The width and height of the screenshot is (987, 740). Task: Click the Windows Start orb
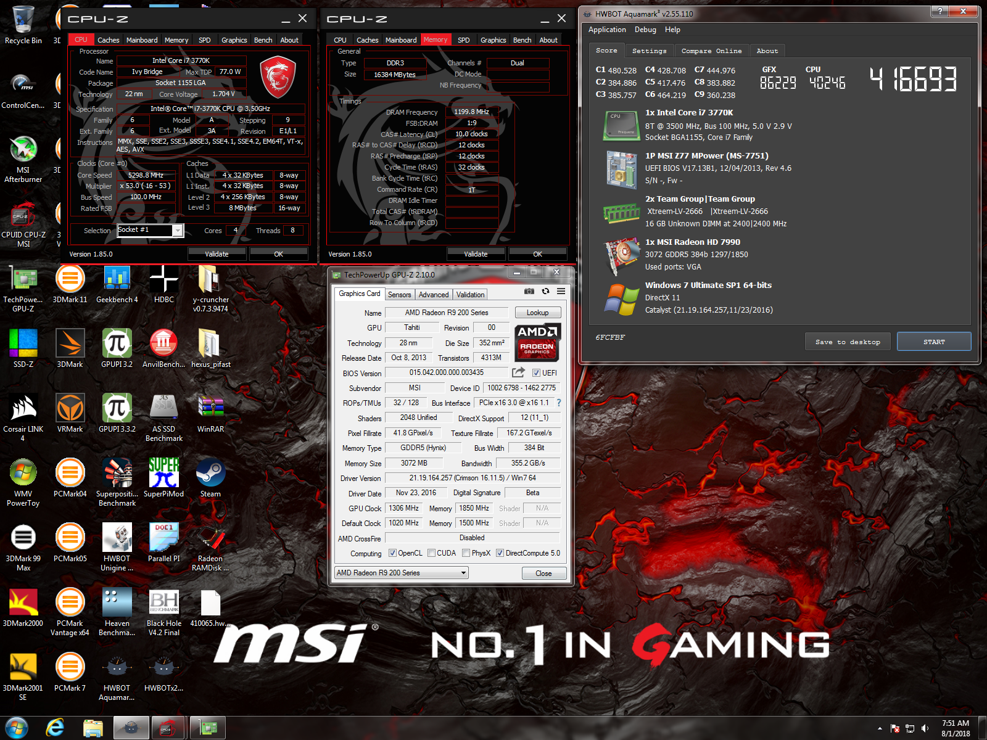tap(17, 728)
